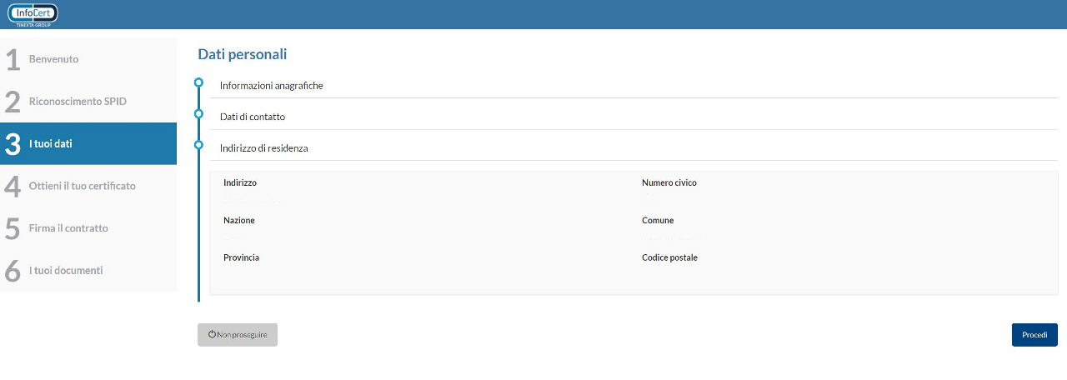The image size is (1067, 380).
Task: Expand the Informazioni anagrafiche section
Action: click(271, 86)
